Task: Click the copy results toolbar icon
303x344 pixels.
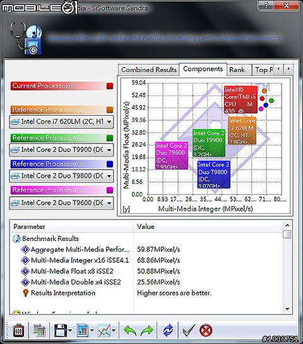Action: (39, 330)
